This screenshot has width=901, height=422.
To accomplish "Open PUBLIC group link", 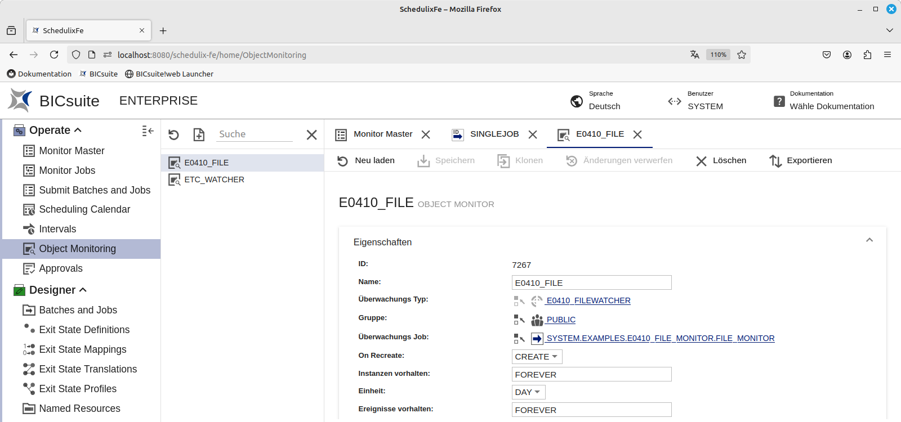I will tap(561, 320).
